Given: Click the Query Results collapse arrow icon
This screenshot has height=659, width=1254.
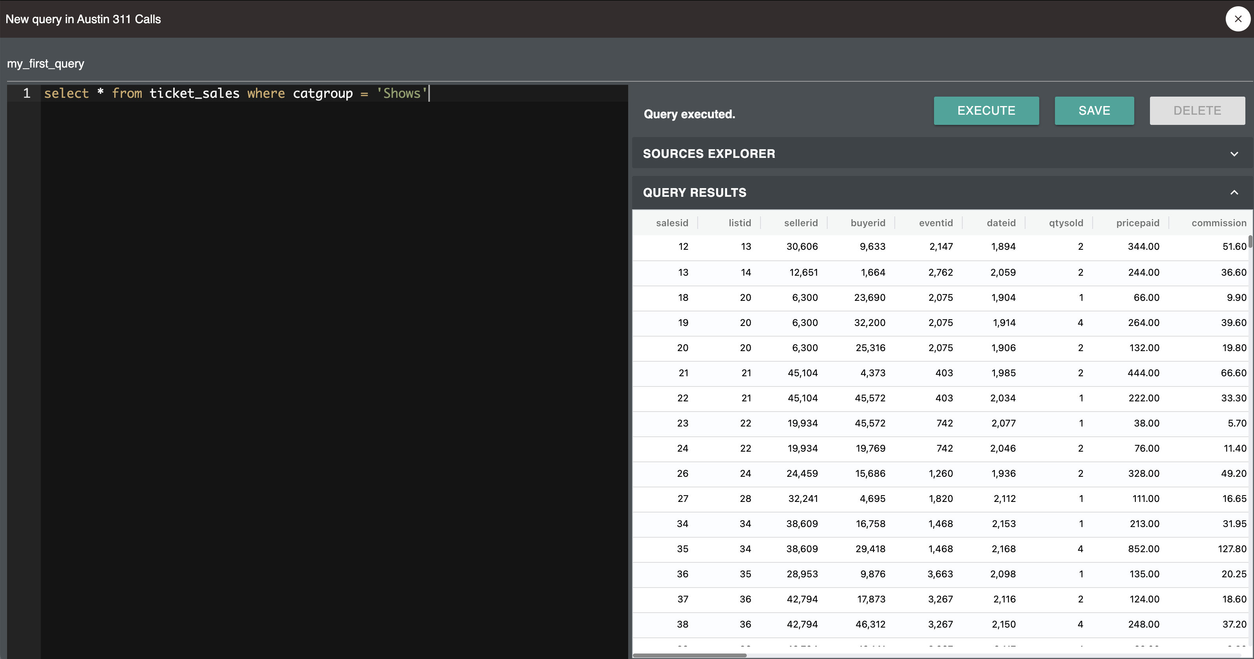Looking at the screenshot, I should 1234,192.
